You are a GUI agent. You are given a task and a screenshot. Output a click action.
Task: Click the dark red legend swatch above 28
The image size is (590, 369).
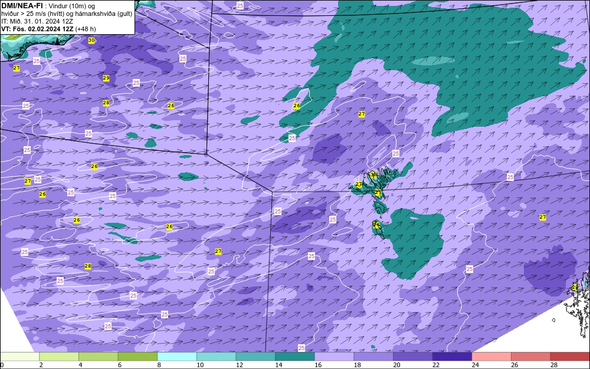click(x=570, y=356)
